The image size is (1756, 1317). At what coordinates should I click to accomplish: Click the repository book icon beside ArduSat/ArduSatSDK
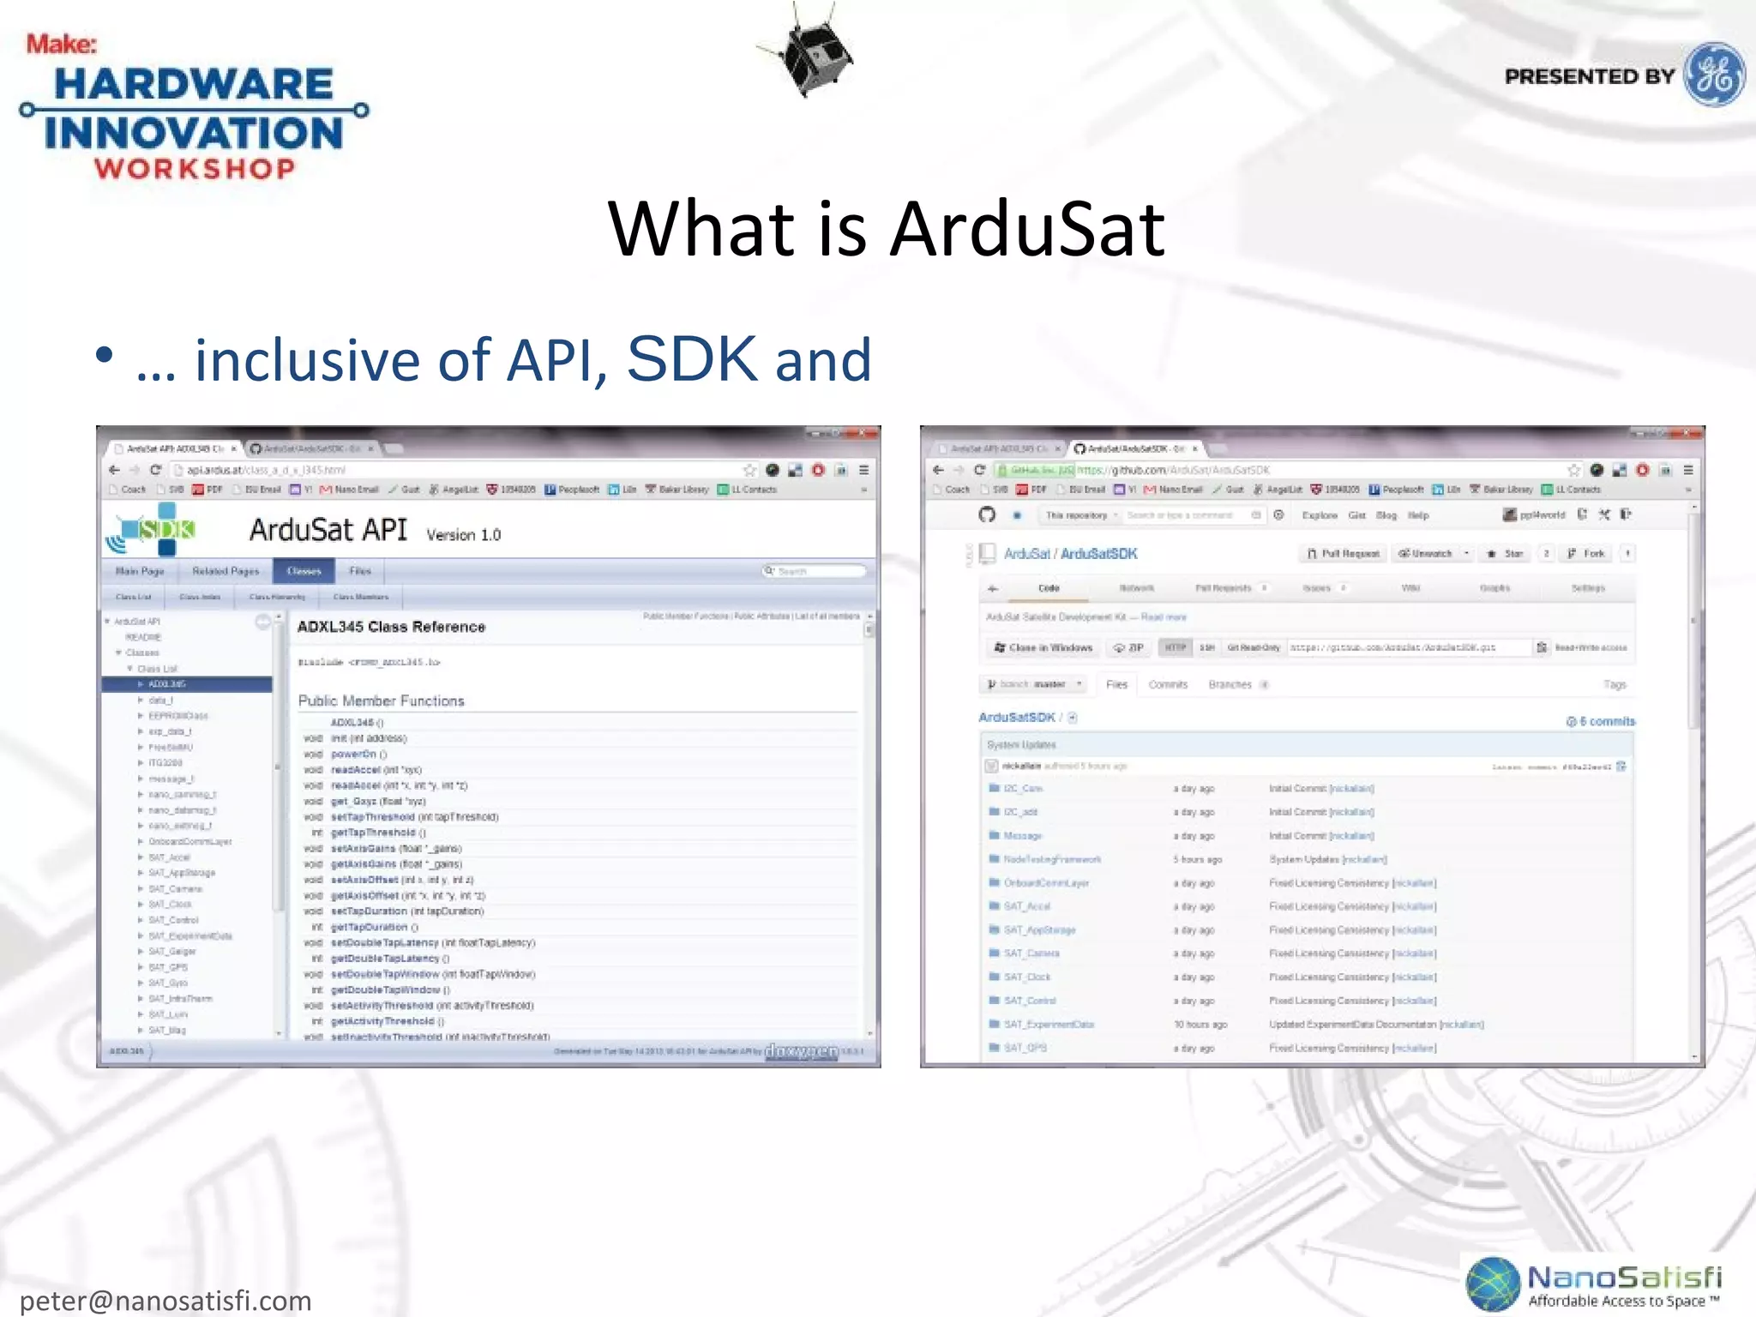click(x=988, y=553)
